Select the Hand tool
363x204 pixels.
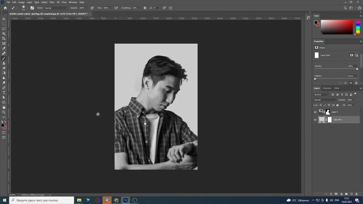[4, 107]
